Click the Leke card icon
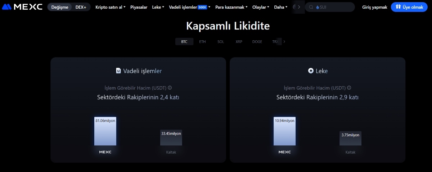This screenshot has width=432, height=172. [311, 71]
